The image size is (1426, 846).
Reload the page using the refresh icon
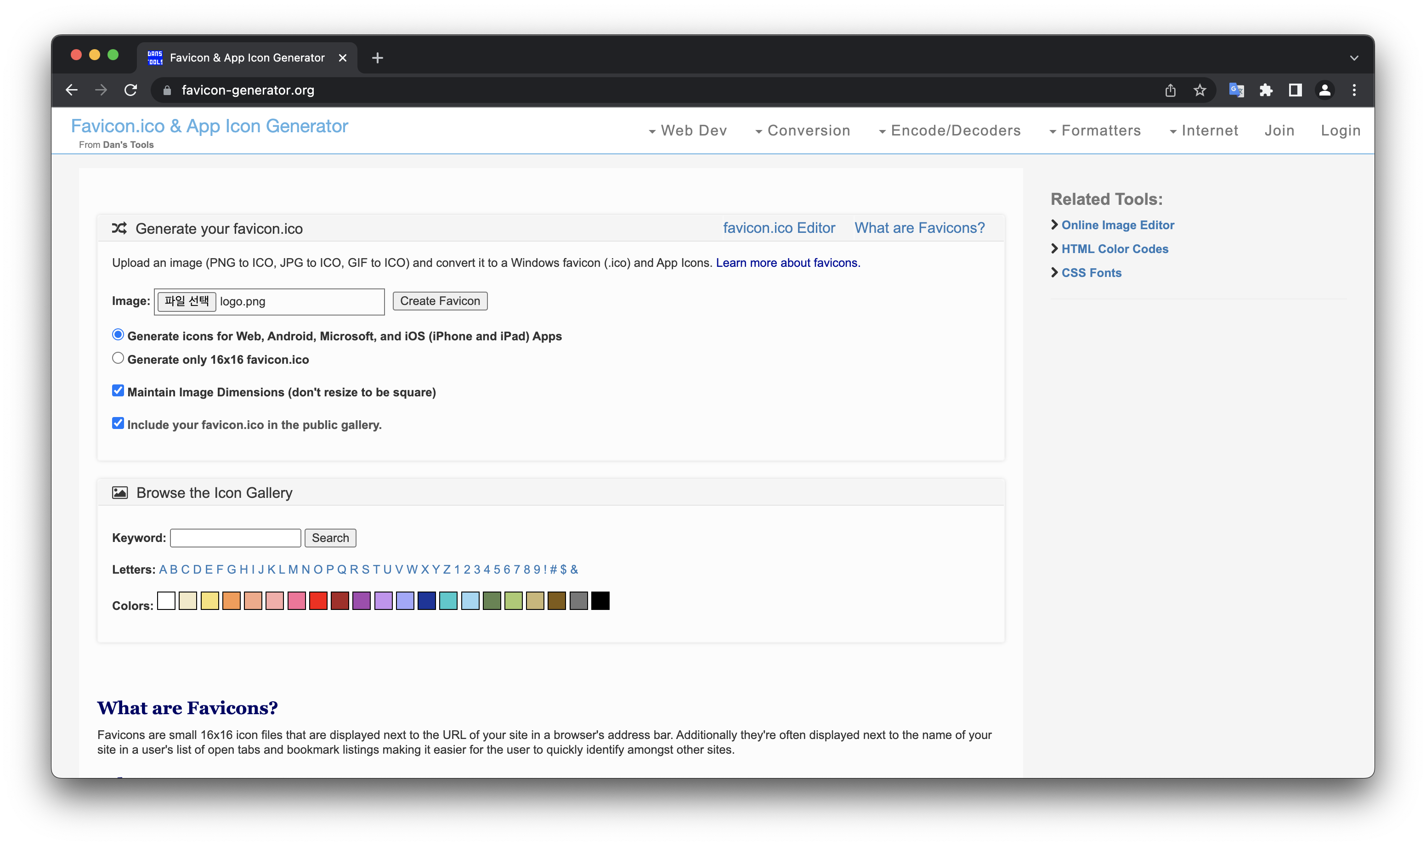point(130,90)
